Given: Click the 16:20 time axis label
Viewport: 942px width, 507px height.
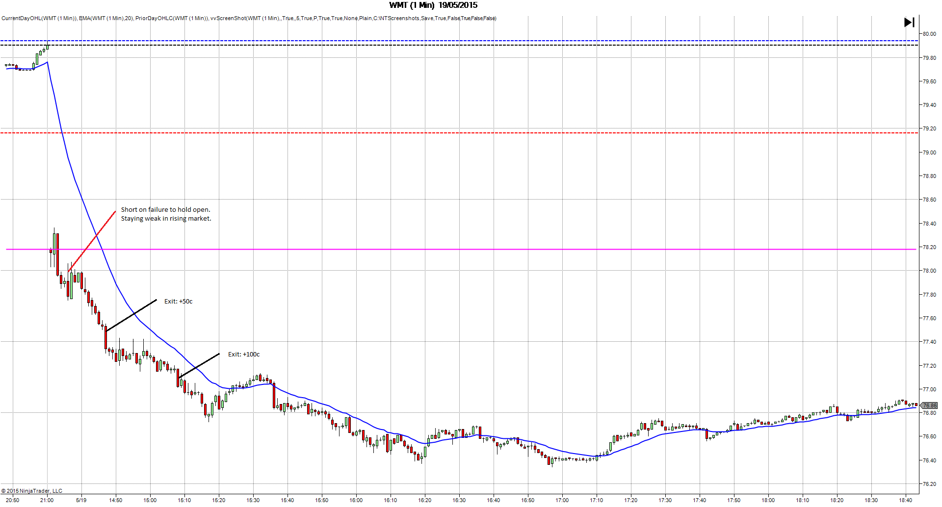Looking at the screenshot, I should (x=425, y=500).
